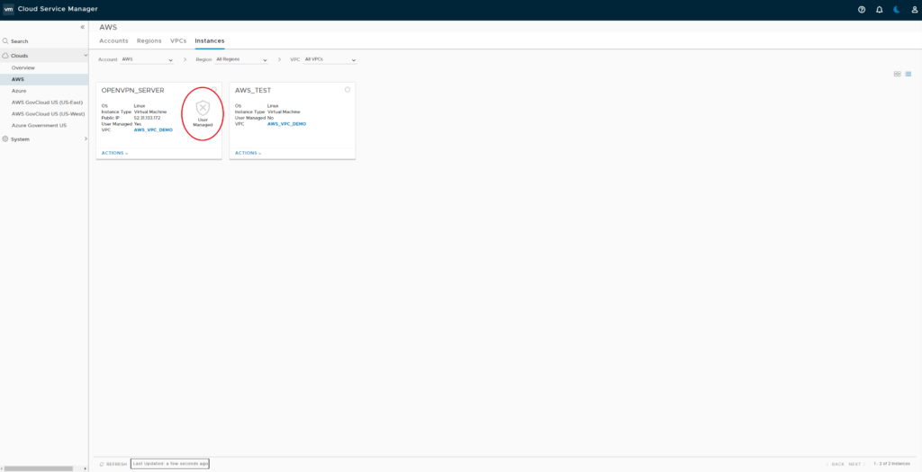Screen dimensions: 922x472
Task: Open the Account dropdown
Action: (147, 60)
